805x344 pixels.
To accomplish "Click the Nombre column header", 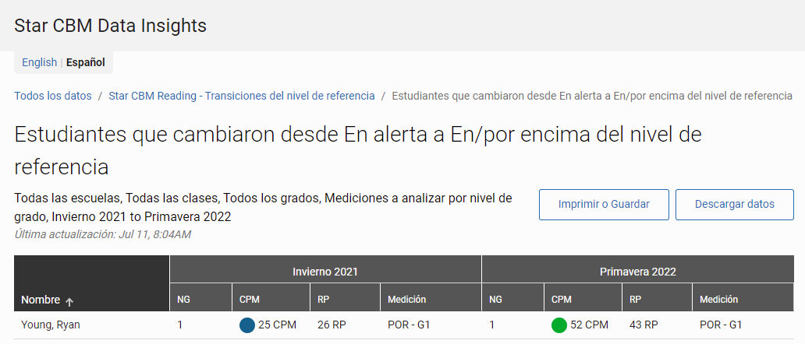I will click(x=91, y=283).
